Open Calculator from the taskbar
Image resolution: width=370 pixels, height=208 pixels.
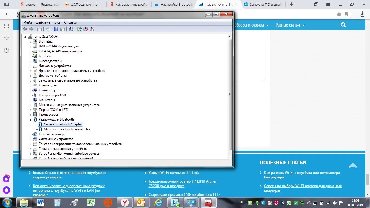57,202
